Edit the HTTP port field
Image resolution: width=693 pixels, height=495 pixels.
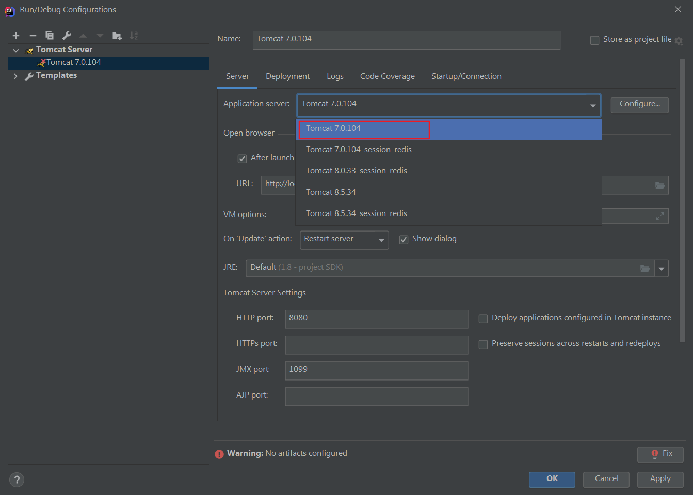(376, 319)
